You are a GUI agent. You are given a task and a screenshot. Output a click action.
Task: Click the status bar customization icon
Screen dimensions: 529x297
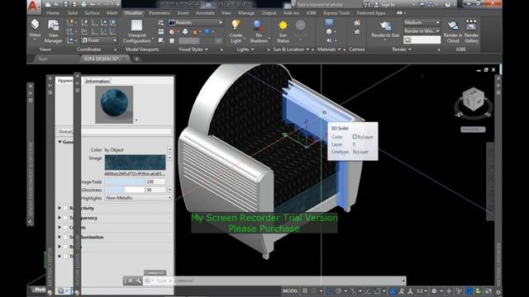pos(498,291)
